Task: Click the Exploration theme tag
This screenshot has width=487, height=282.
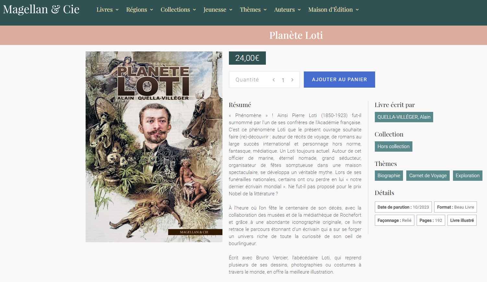Action: [467, 176]
